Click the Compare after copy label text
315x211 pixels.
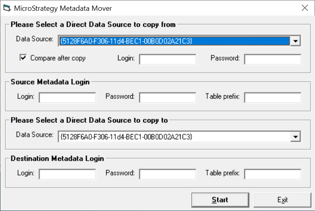58,58
